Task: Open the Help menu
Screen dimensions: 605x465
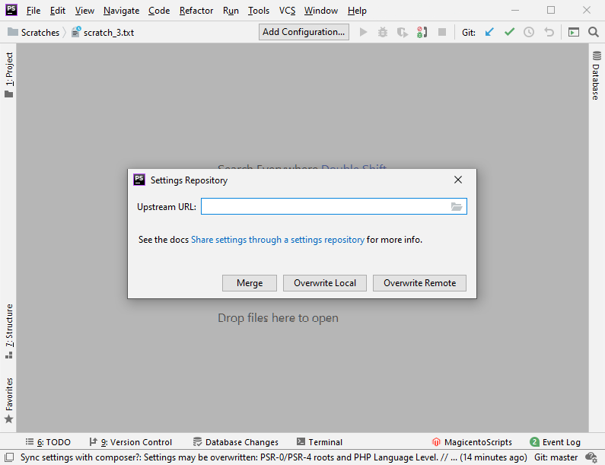Action: 357,11
